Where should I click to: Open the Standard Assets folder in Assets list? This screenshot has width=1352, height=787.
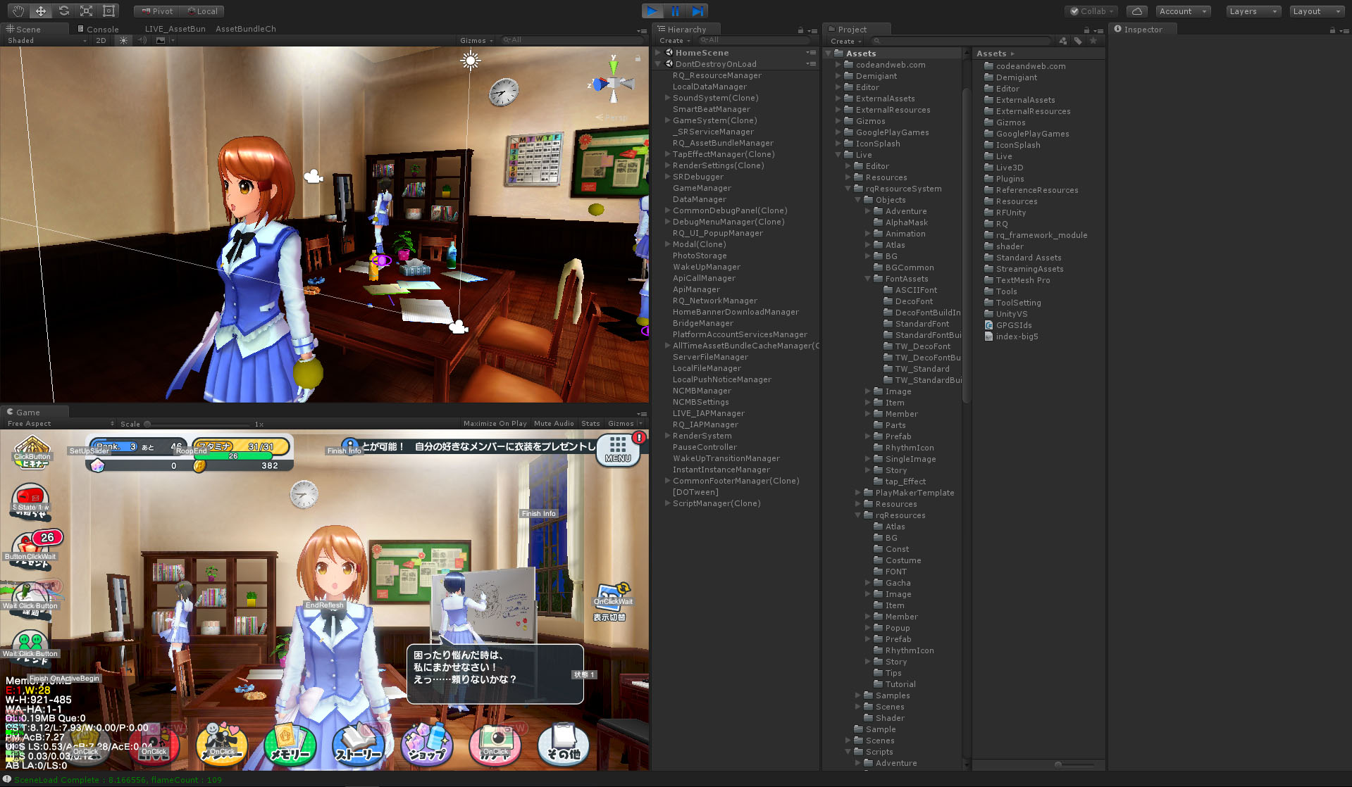pos(1028,258)
